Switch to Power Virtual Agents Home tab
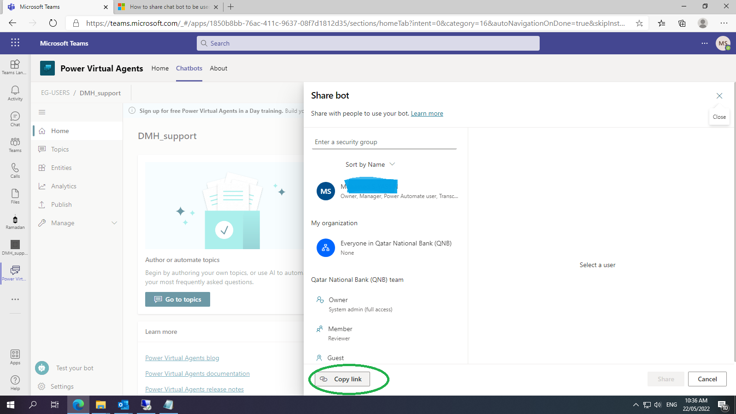The height and width of the screenshot is (414, 736). [160, 68]
